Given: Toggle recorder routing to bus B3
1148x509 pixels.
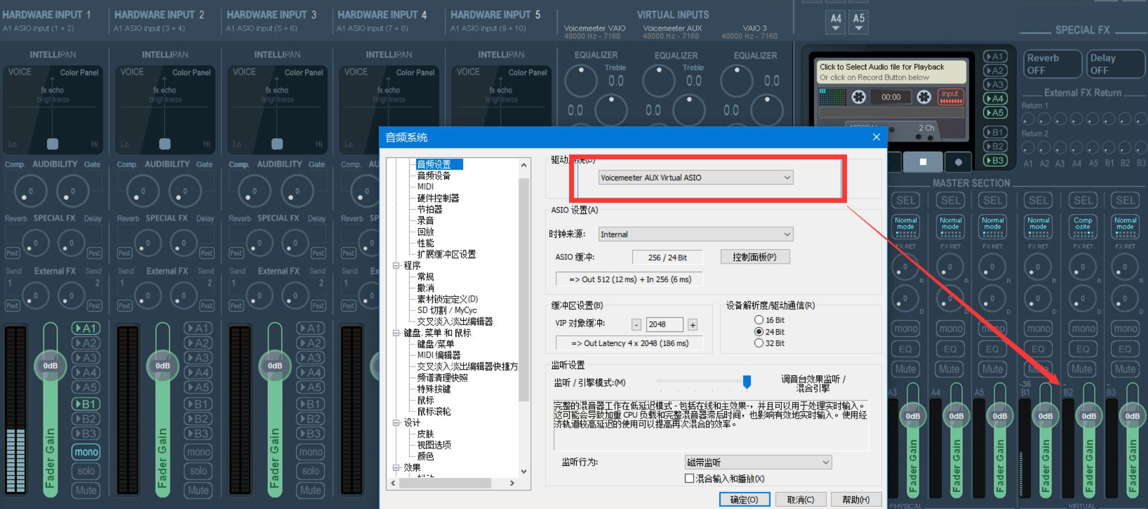Looking at the screenshot, I should pos(995,160).
